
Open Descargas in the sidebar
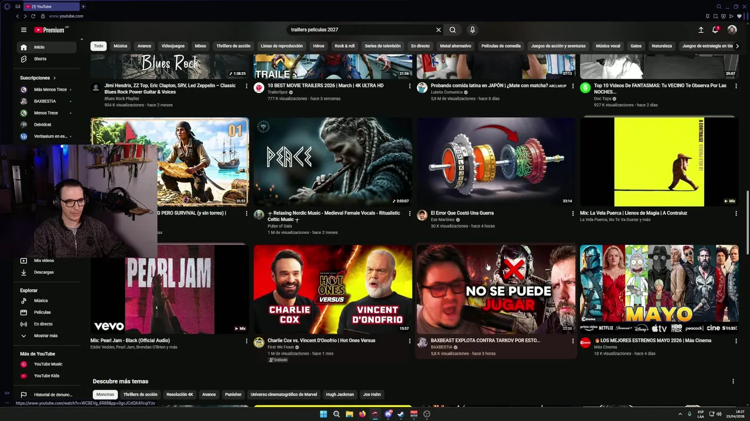coord(47,272)
